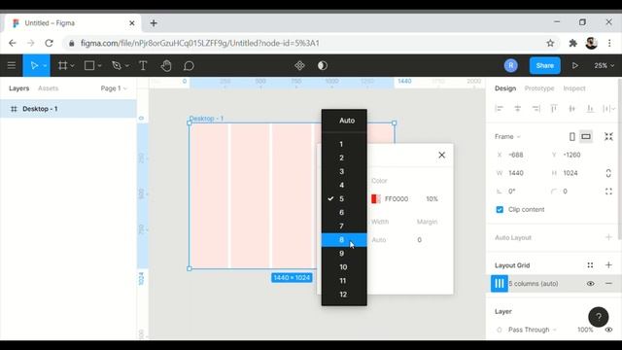This screenshot has width=622, height=350.
Task: Click the layer opacity 100% field
Action: pyautogui.click(x=585, y=330)
